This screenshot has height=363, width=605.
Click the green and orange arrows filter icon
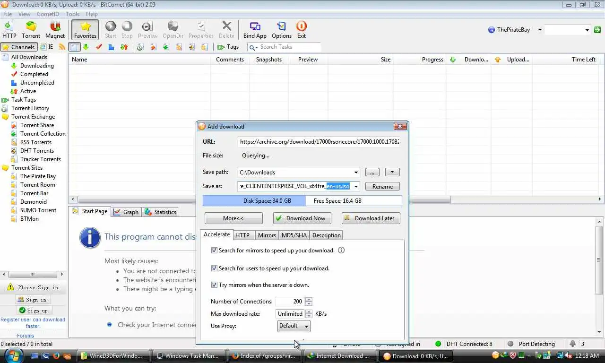[124, 47]
